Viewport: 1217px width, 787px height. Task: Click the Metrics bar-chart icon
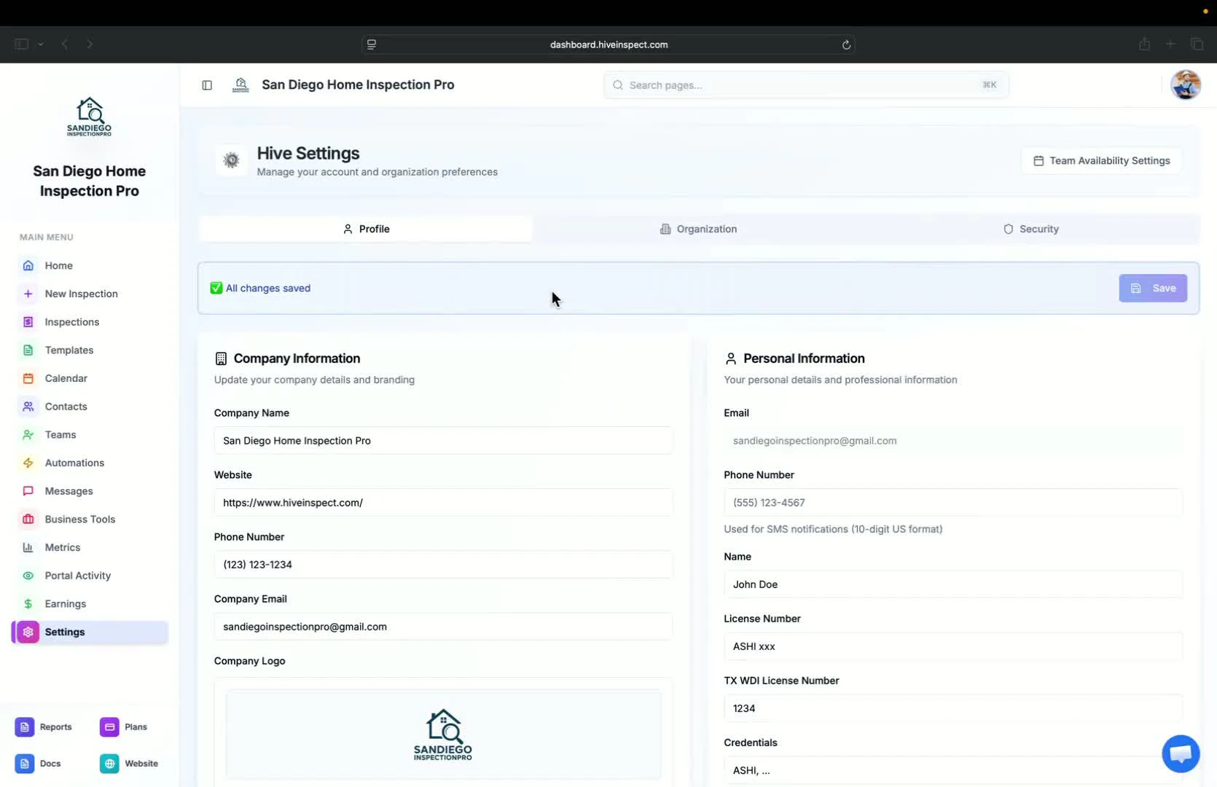click(x=28, y=547)
